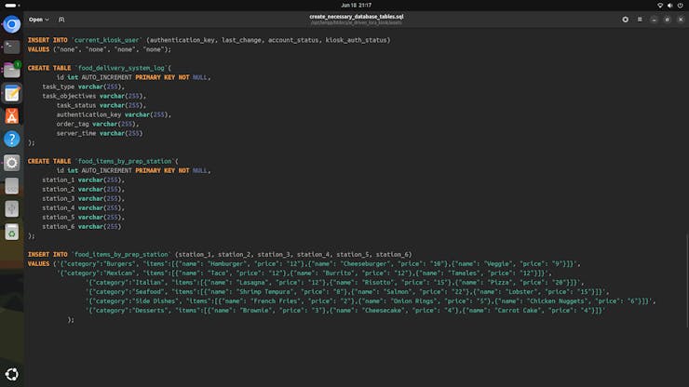Screen dimensions: 689x387
Task: Open Ubuntu Software app store
Action: 11,116
